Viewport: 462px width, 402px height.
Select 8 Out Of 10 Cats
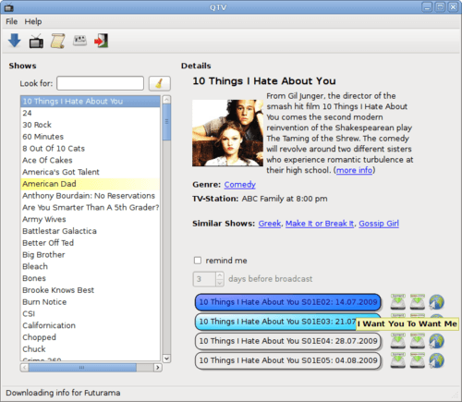pyautogui.click(x=91, y=149)
